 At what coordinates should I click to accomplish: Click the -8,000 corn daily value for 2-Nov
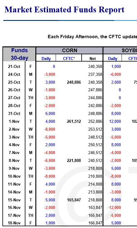pos(49,129)
